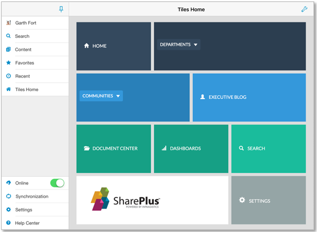Click the clock icon next to Recent
317x232 pixels.
(x=9, y=76)
